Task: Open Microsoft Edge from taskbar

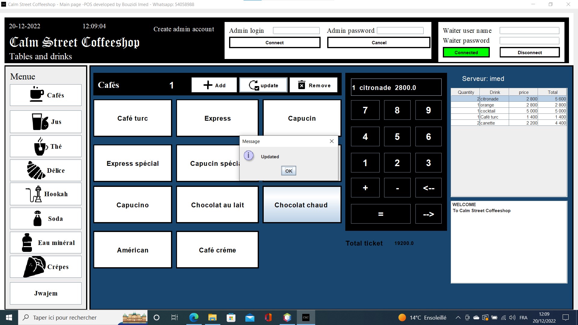Action: tap(194, 317)
